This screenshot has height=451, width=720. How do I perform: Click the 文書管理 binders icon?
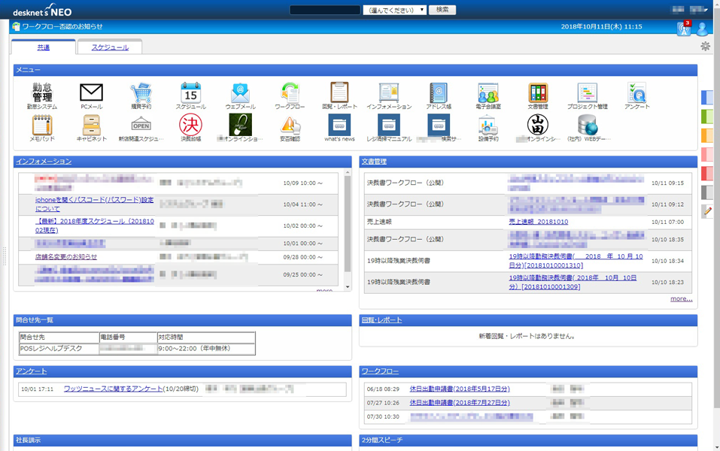537,93
